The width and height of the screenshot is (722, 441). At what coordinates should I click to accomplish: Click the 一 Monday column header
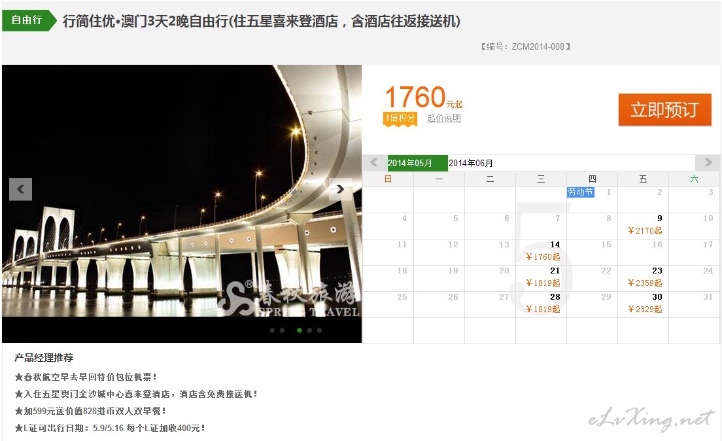pos(439,179)
